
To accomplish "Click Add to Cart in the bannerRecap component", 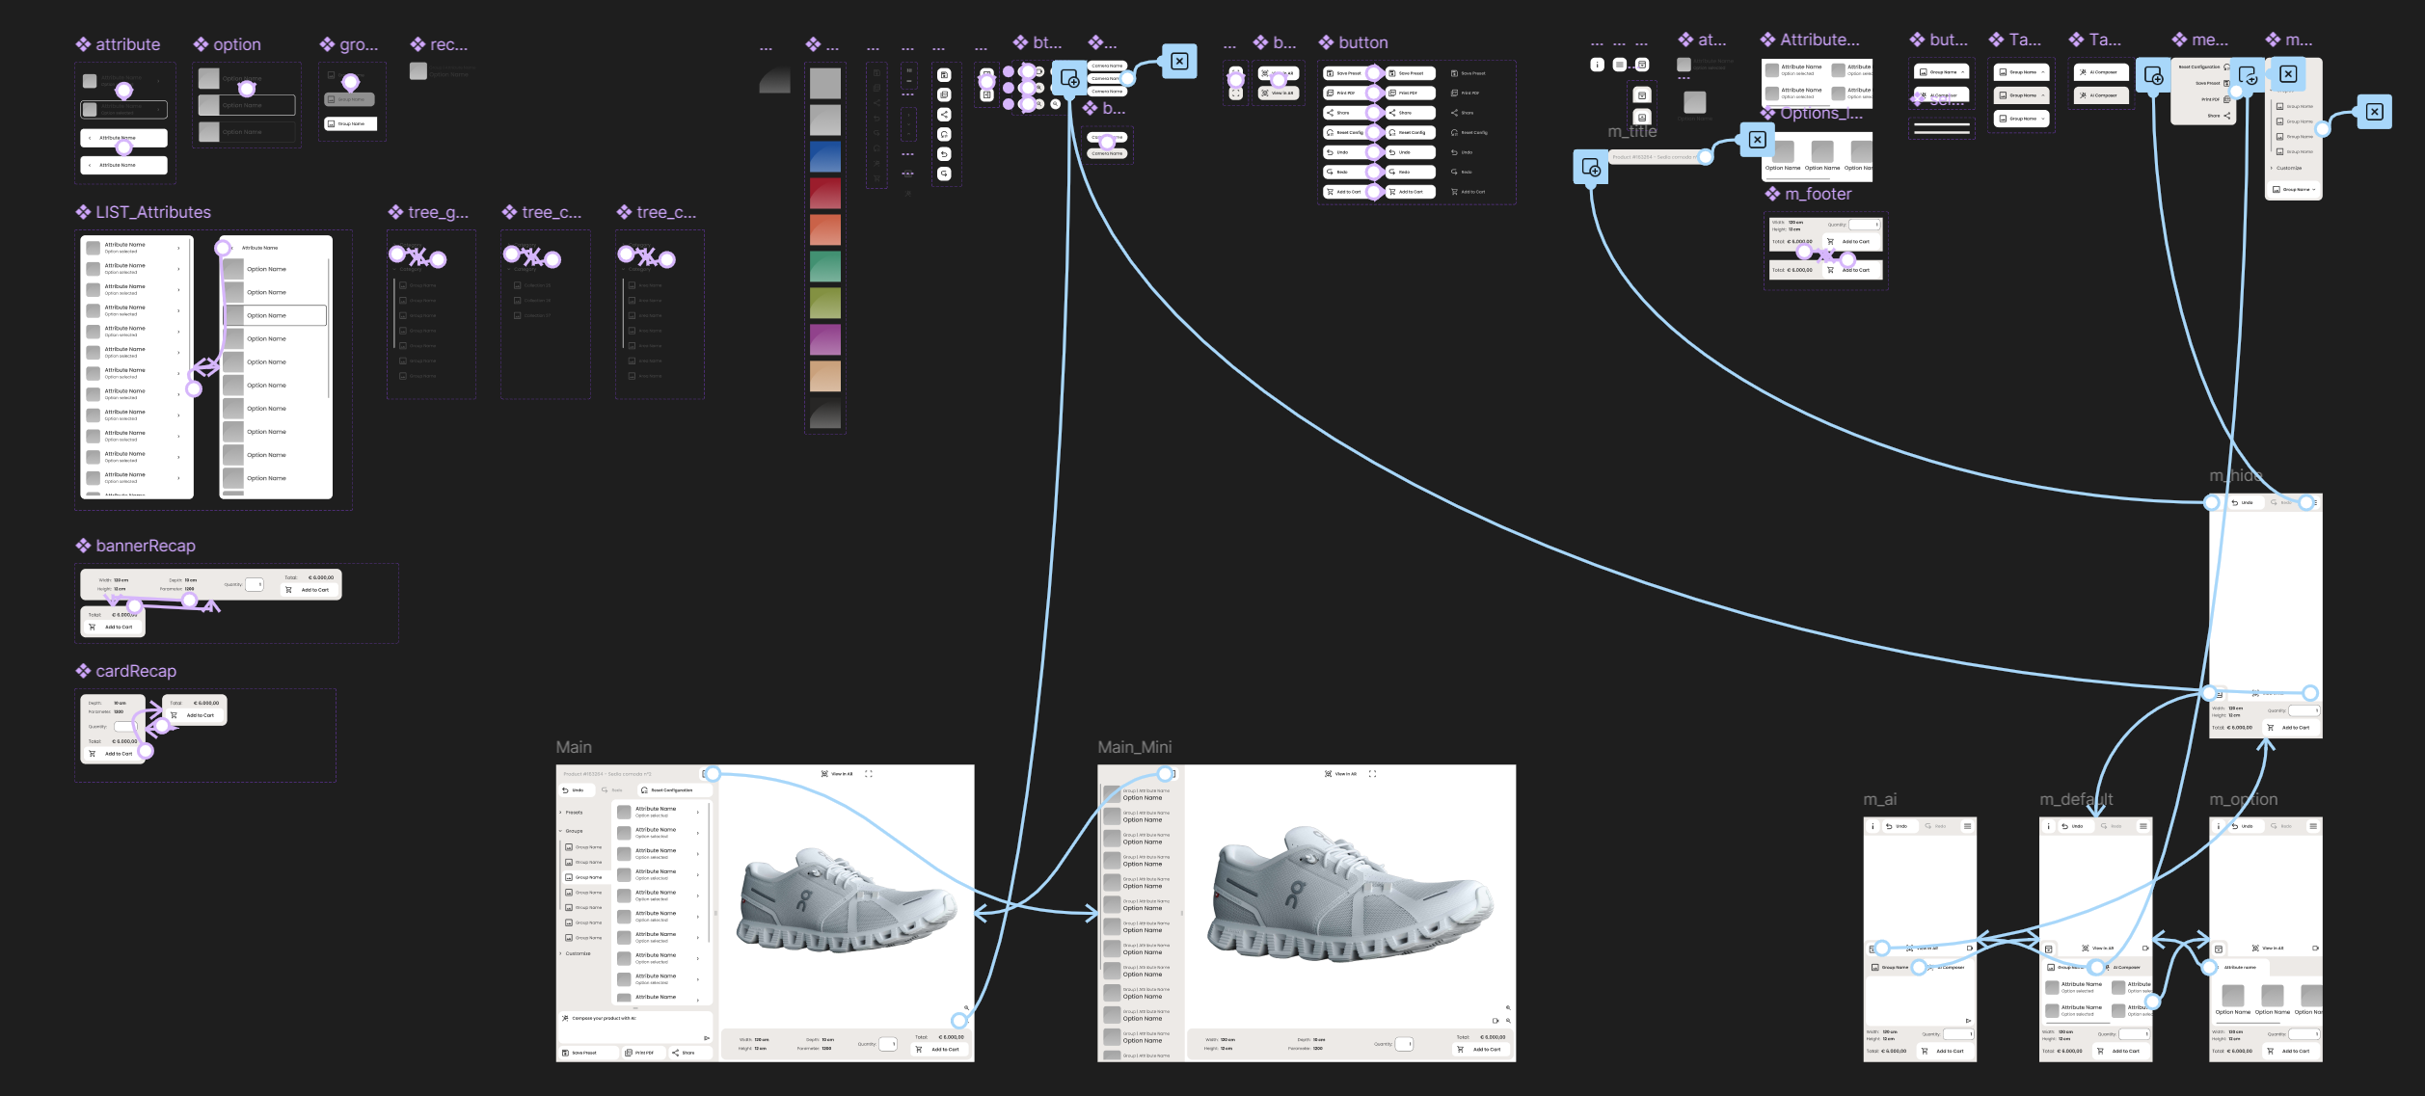I will click(309, 590).
